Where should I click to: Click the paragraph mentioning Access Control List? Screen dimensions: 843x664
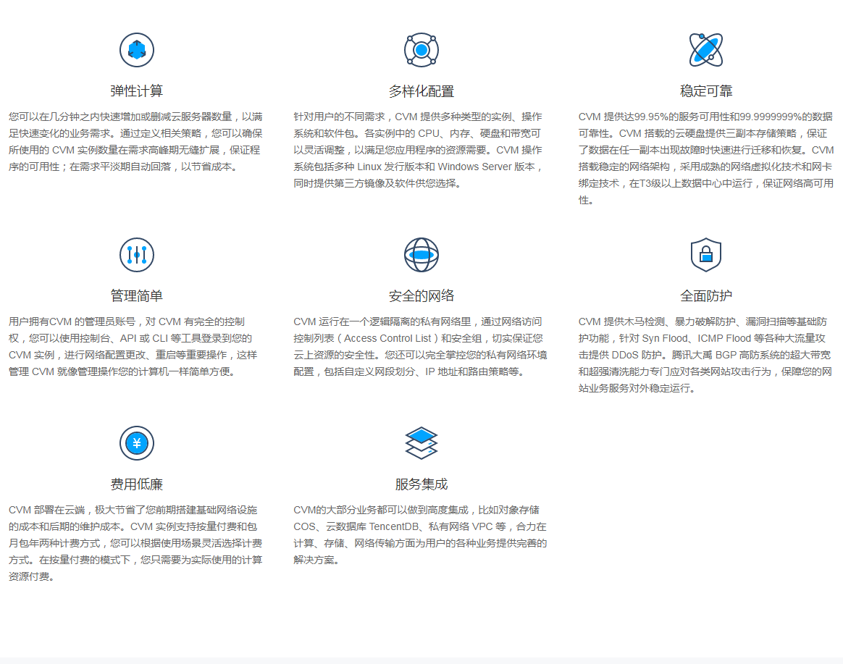pos(420,346)
